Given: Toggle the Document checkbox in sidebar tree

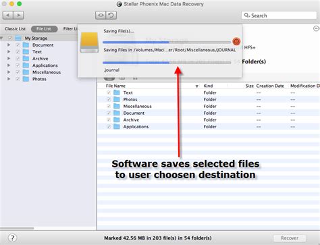Looking at the screenshot, I should coord(18,45).
